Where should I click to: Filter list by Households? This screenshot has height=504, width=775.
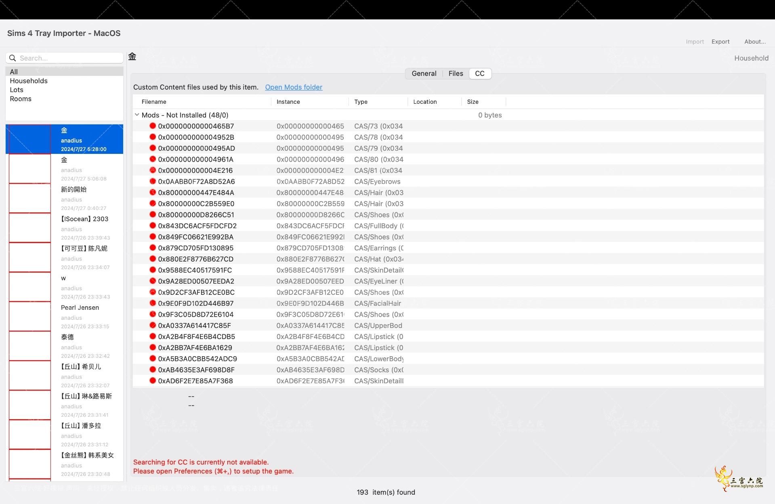coord(64,81)
